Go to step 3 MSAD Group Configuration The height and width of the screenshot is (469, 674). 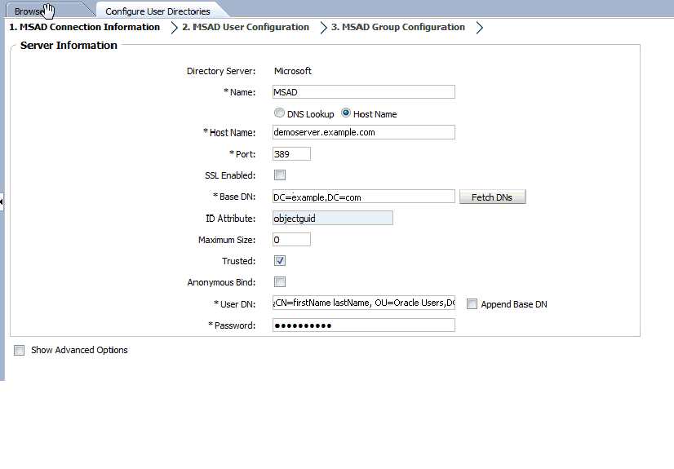coord(398,27)
